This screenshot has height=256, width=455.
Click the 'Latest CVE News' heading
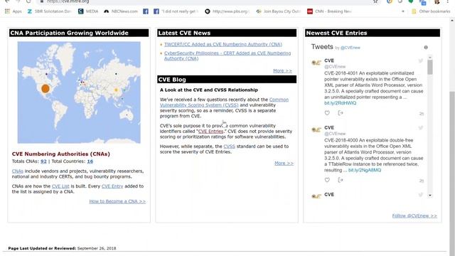click(x=184, y=33)
